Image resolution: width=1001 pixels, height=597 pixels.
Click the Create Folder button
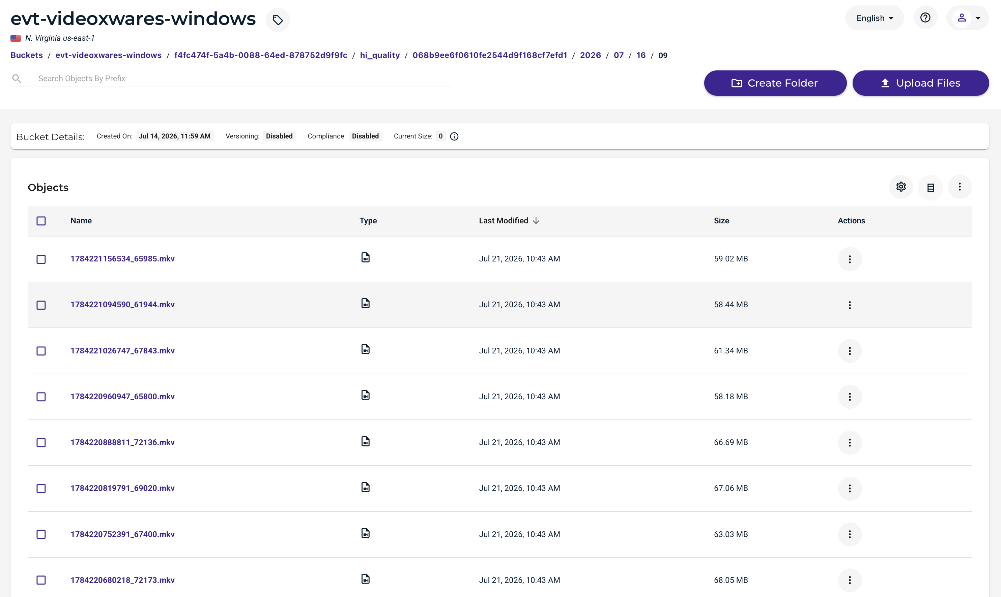(775, 83)
